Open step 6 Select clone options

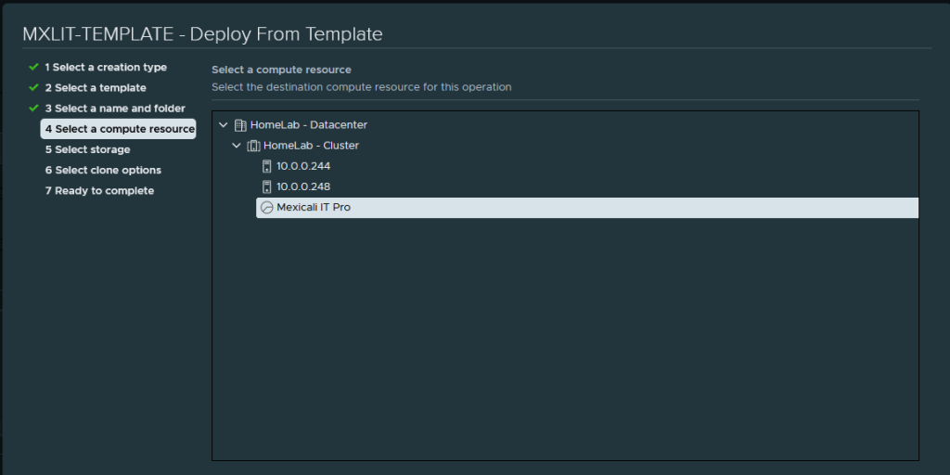[103, 170]
